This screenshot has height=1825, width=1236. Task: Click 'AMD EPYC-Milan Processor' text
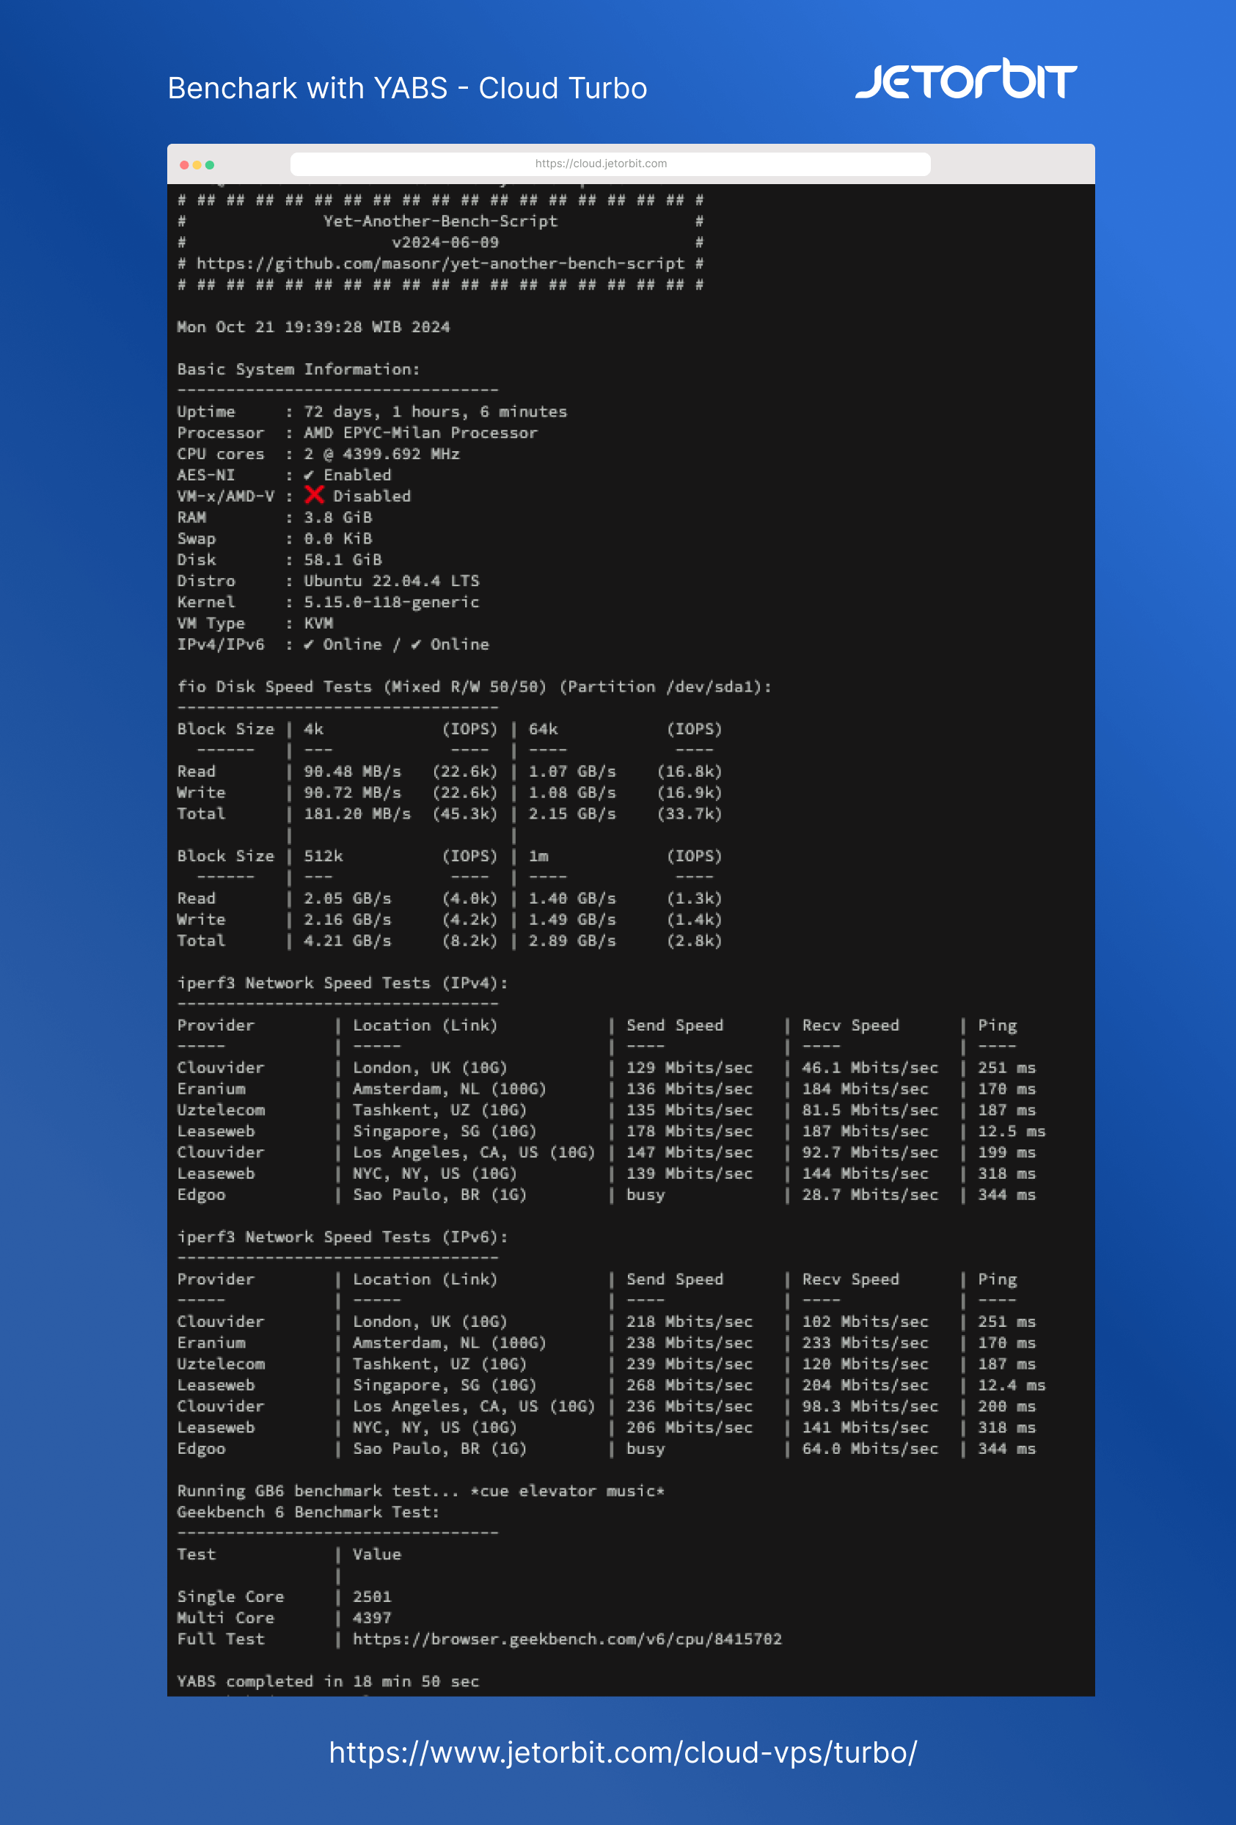(x=421, y=434)
